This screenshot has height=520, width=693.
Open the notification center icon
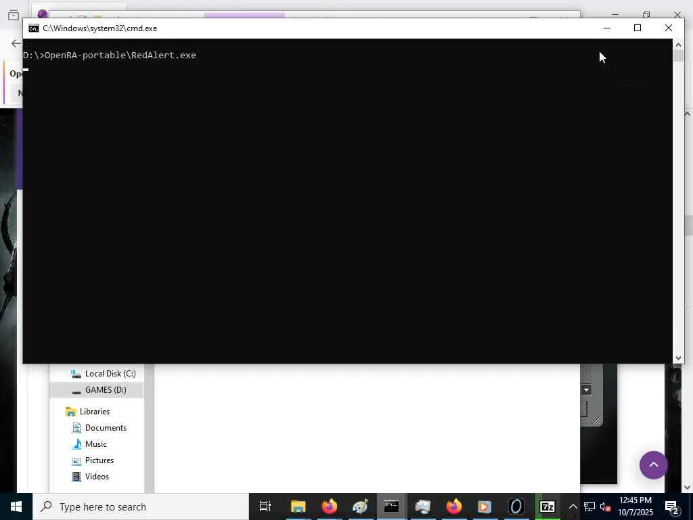pos(672,506)
